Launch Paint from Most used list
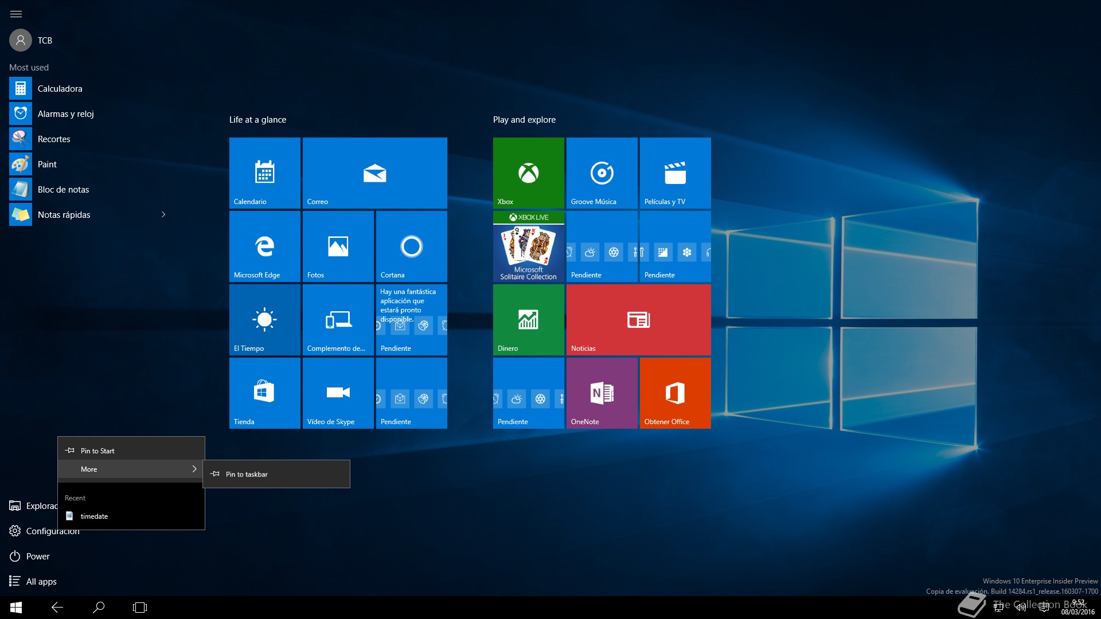The image size is (1101, 619). pyautogui.click(x=89, y=164)
